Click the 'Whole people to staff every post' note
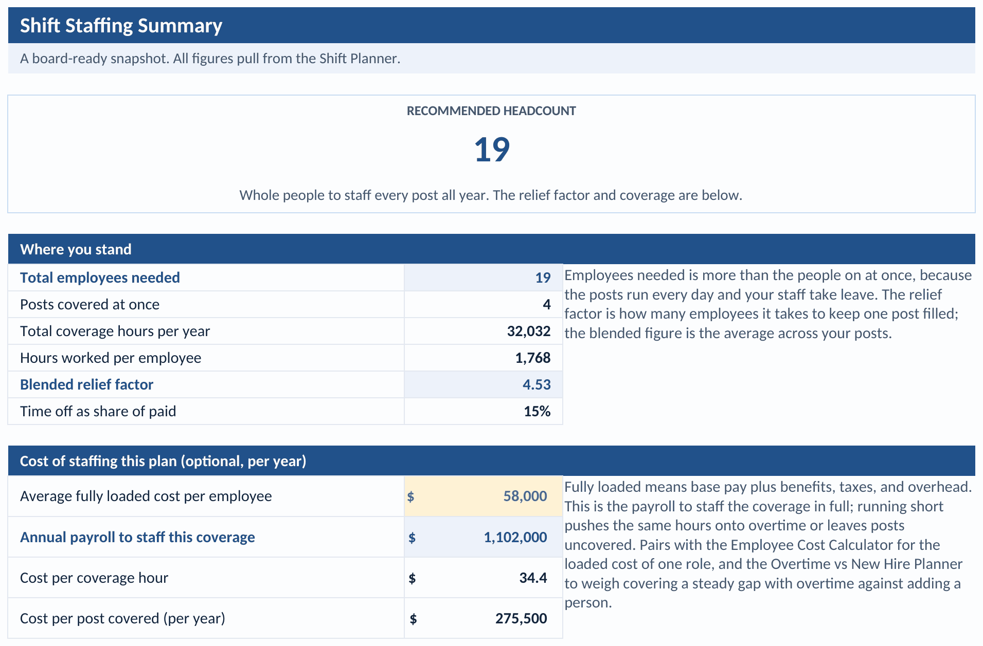This screenshot has height=646, width=983. coord(491,195)
